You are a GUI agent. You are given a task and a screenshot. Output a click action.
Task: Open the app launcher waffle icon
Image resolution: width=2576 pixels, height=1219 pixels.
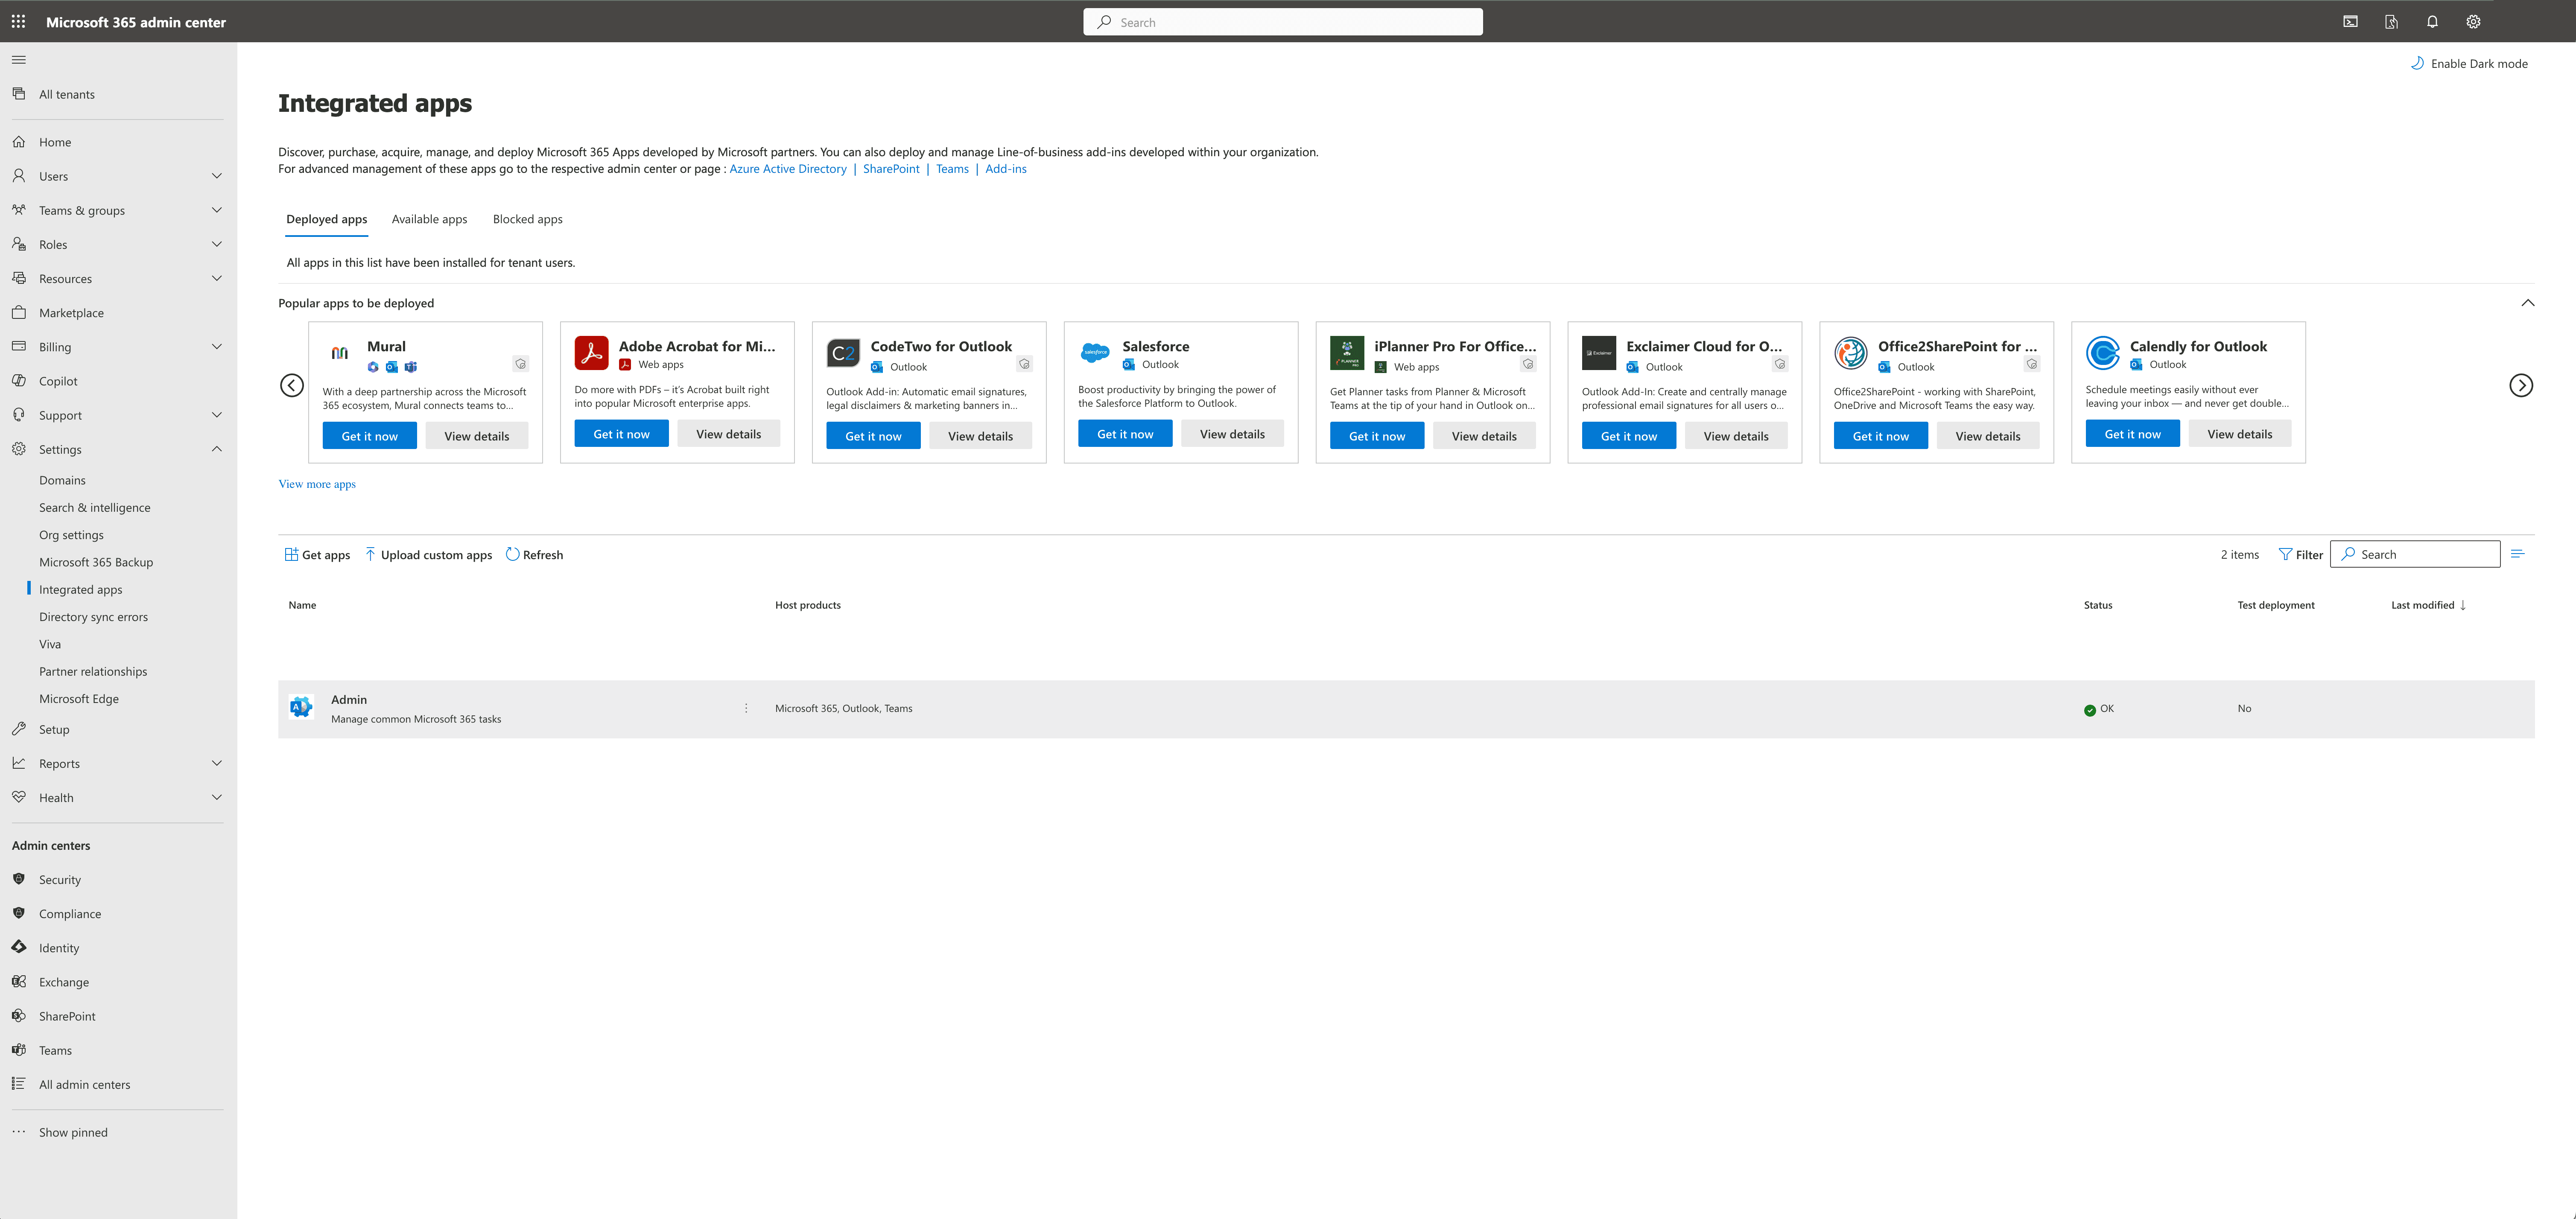(18, 21)
